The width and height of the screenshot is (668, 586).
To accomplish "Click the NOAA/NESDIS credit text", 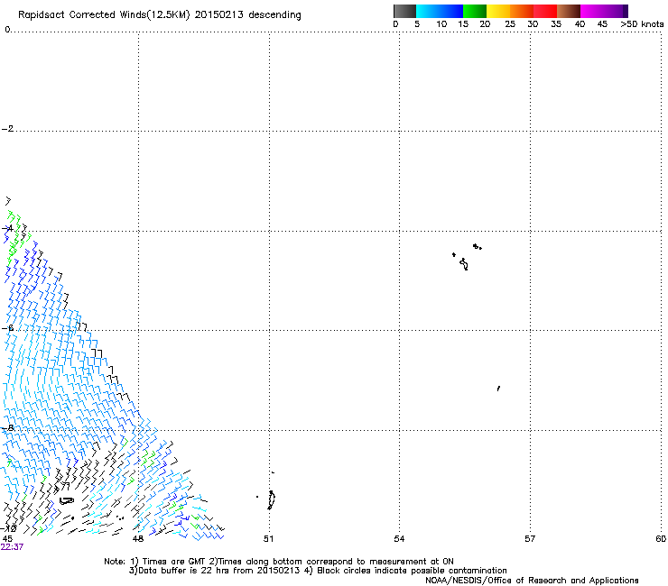I will pos(532,581).
